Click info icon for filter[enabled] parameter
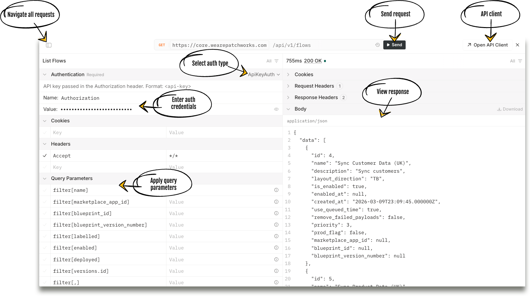This screenshot has height=296, width=530. (276, 248)
